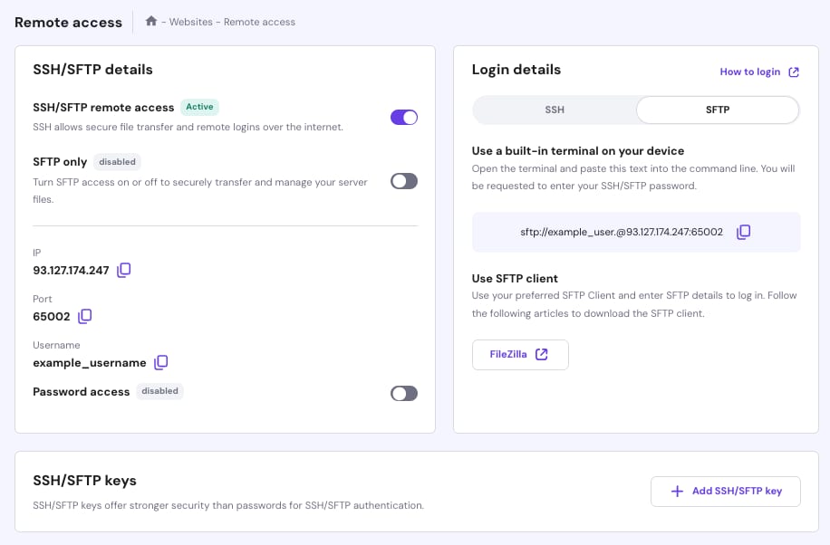Click the home icon in breadcrumb
Viewport: 830px width, 545px height.
pos(151,21)
